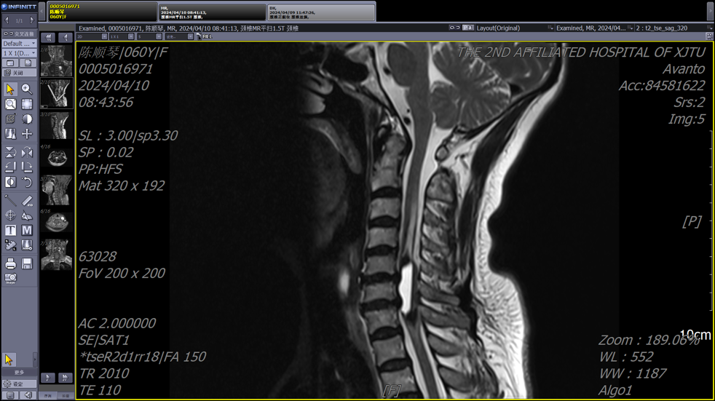This screenshot has height=401, width=715.
Task: Toggle the 交叉连接 cross-link option
Action: [19, 34]
